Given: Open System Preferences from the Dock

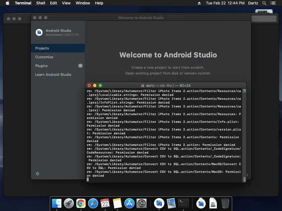Looking at the screenshot, I should (x=142, y=203).
